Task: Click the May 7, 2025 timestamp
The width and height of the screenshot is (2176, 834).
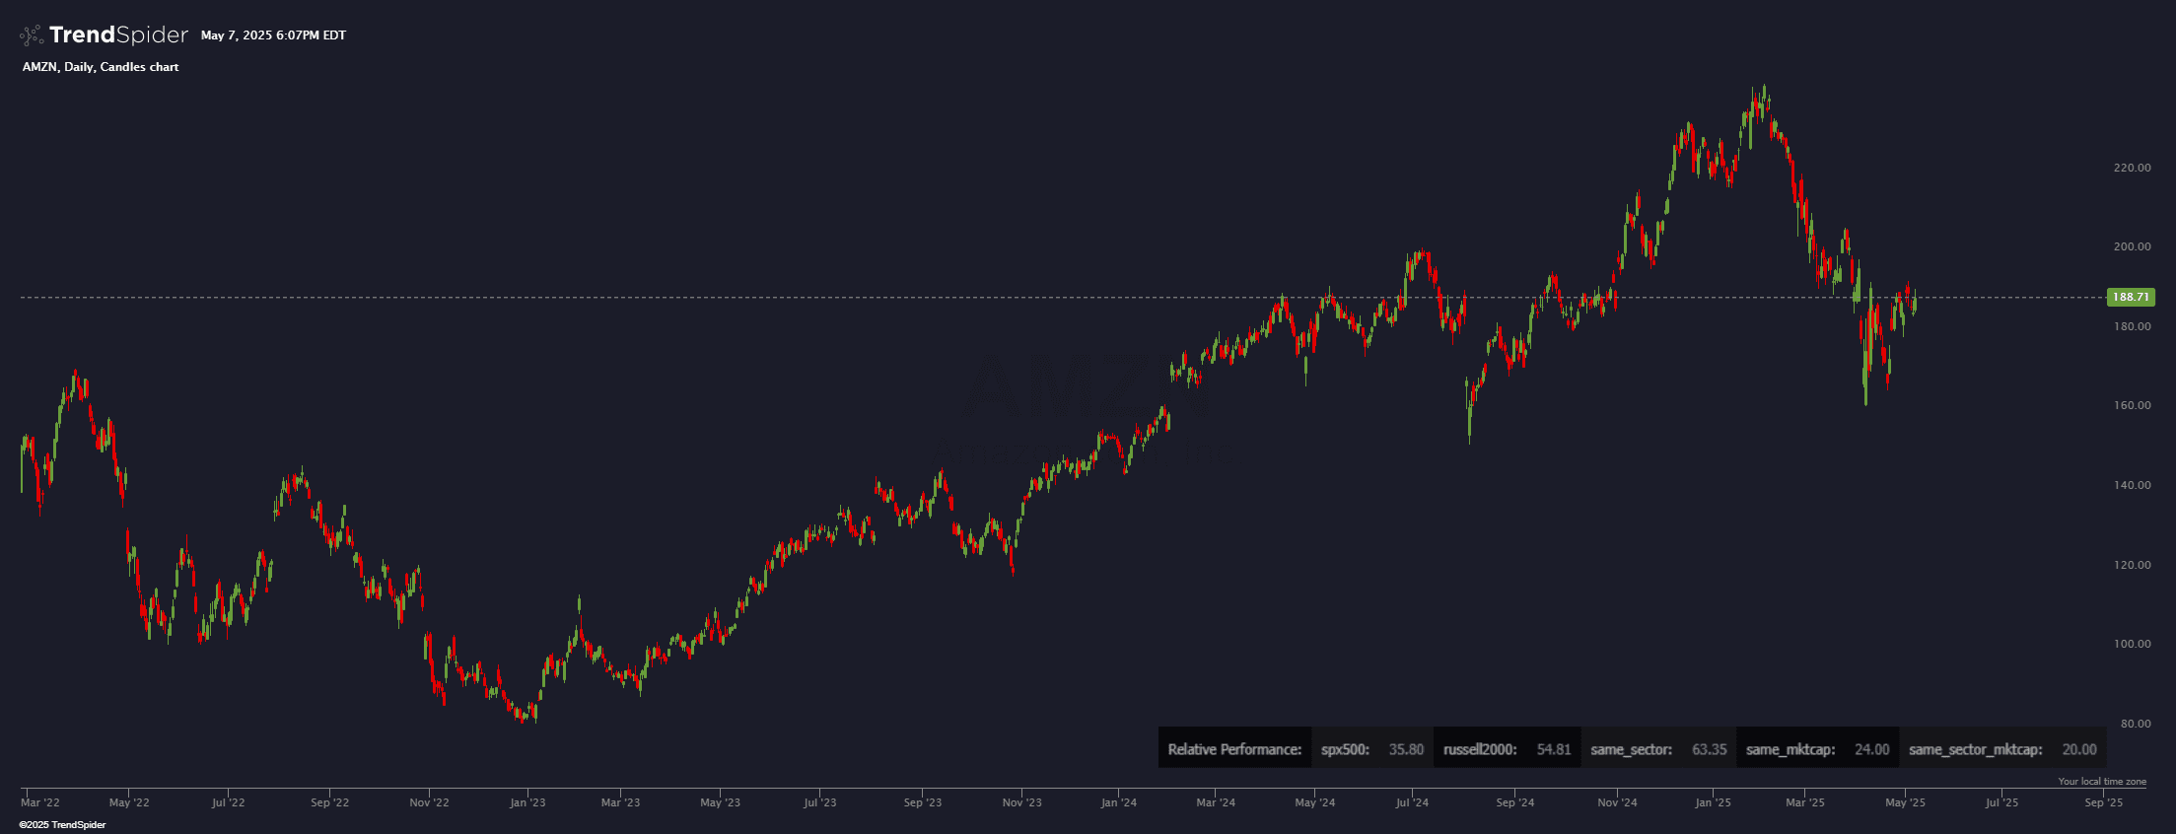Action: [273, 35]
